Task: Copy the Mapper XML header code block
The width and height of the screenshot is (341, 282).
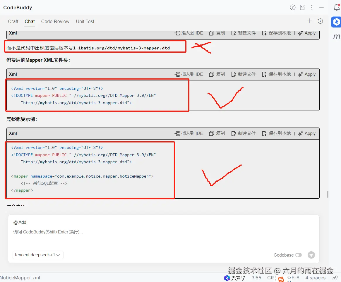Action: tap(217, 74)
